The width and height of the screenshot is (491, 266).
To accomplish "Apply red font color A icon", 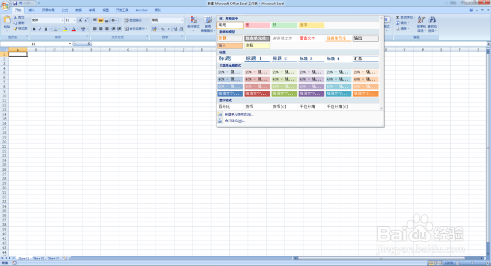I will pos(74,29).
